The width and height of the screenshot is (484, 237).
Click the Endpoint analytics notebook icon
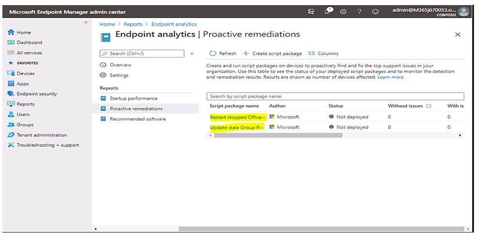click(106, 38)
